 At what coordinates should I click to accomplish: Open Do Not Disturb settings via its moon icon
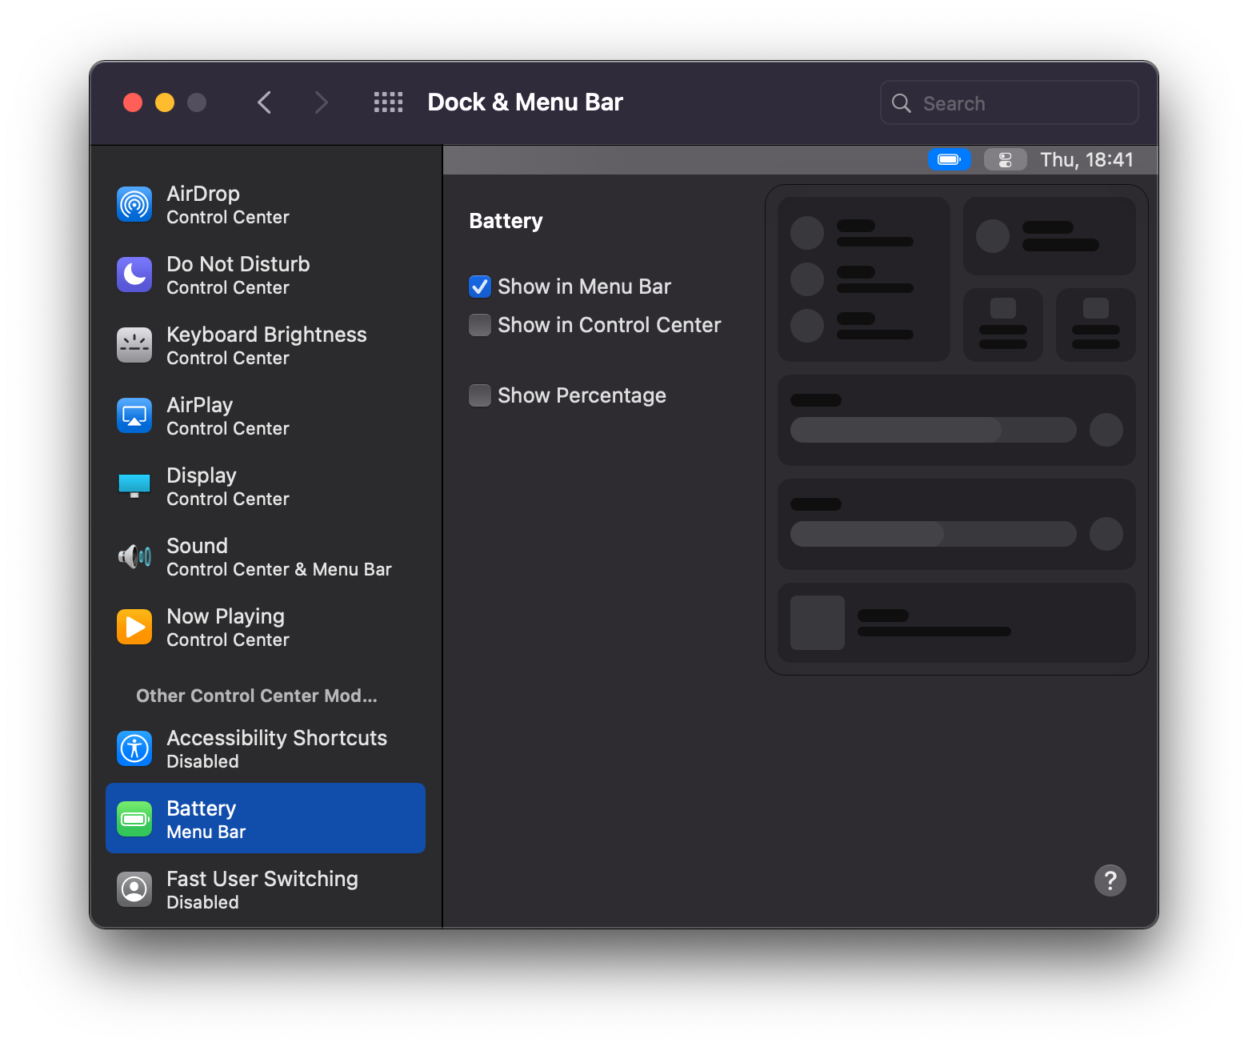(134, 275)
